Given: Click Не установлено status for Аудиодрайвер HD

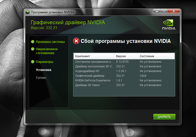Looking at the screenshot, I should click(x=150, y=71).
